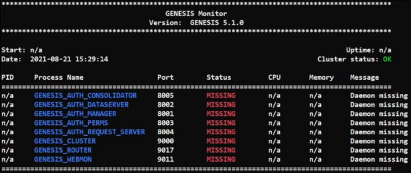
Task: Click the GENESIS_AUTH_CONSOLIDATOR process name
Action: coord(85,96)
